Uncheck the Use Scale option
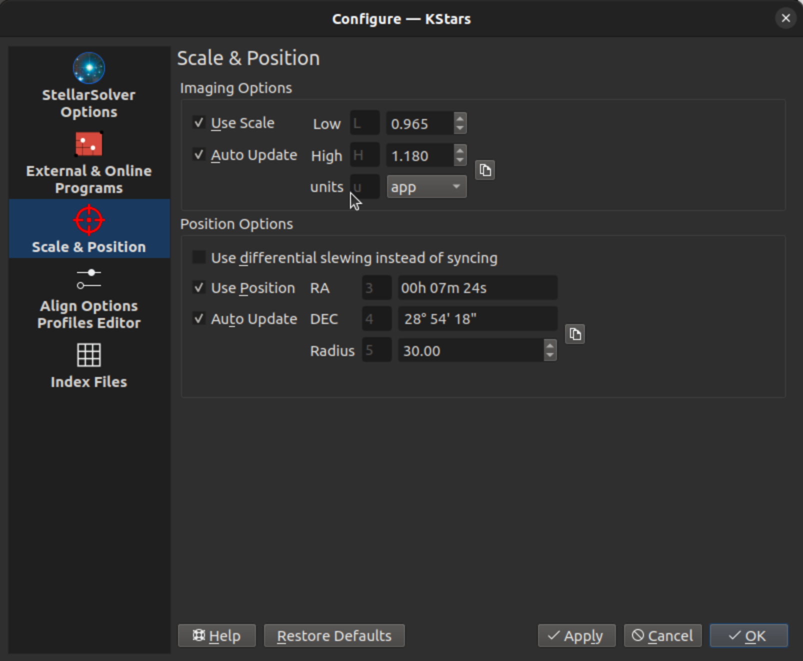The width and height of the screenshot is (803, 661). [198, 122]
